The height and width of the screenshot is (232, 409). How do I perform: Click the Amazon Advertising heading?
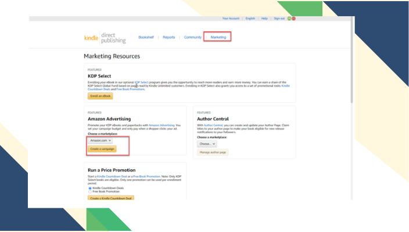pyautogui.click(x=109, y=119)
